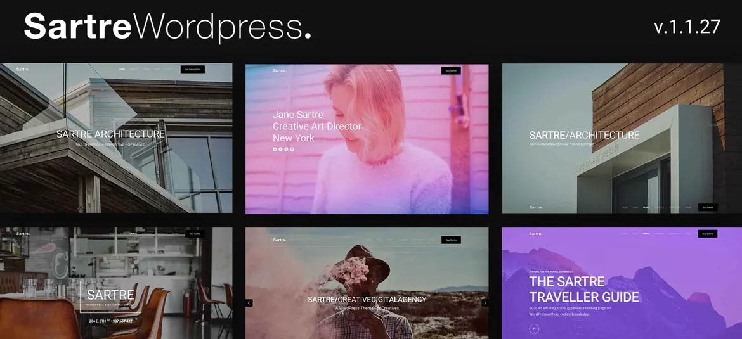742x339 pixels.
Task: Click the Sartre. logo in Sartre/Architecture demo
Action: pos(536,207)
